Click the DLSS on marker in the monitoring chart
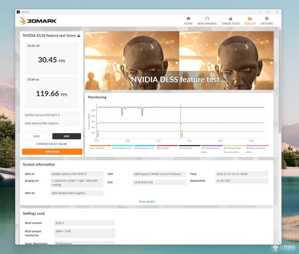The width and height of the screenshot is (299, 254). [x=182, y=134]
